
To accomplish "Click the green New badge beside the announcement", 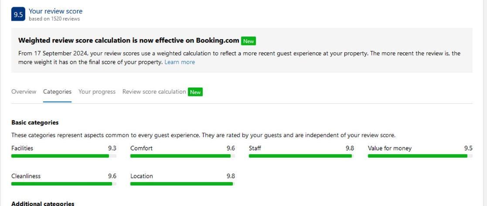I will (249, 41).
